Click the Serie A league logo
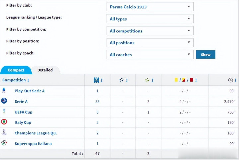 [x=4, y=101]
